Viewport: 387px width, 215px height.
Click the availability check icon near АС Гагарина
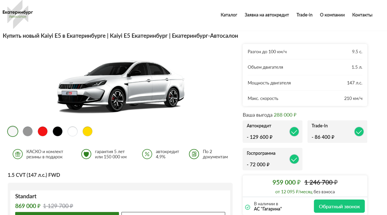coord(248,207)
